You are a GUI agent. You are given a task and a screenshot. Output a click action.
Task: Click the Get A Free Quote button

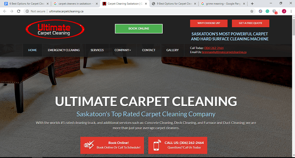(x=251, y=23)
